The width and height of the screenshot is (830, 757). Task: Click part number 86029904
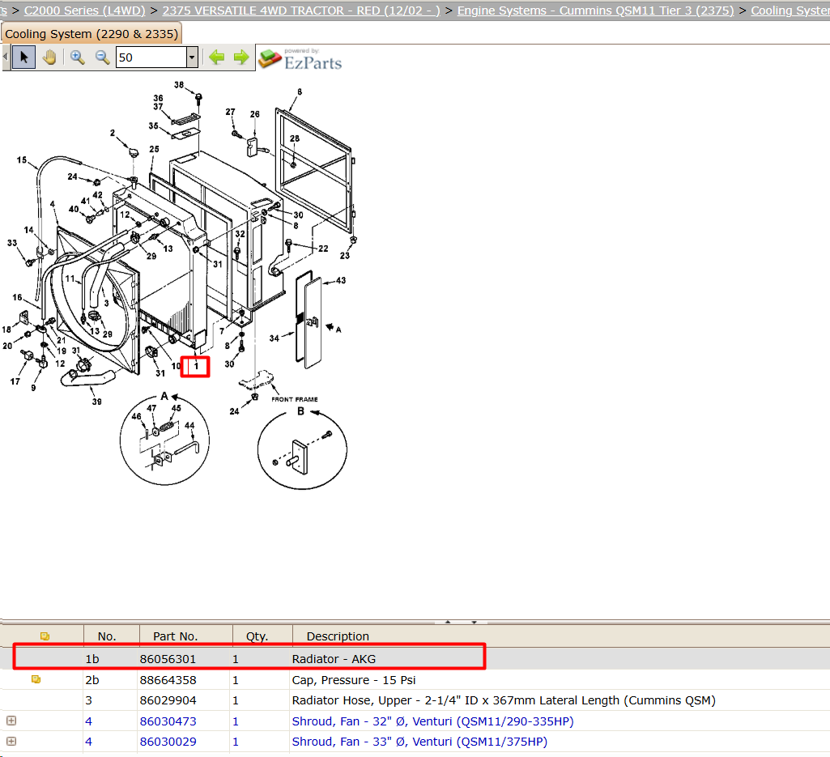(x=168, y=700)
